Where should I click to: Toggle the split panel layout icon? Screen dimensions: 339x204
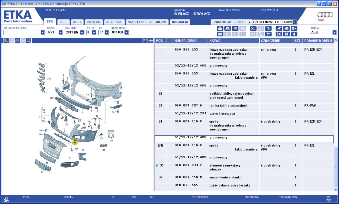(x=145, y=41)
